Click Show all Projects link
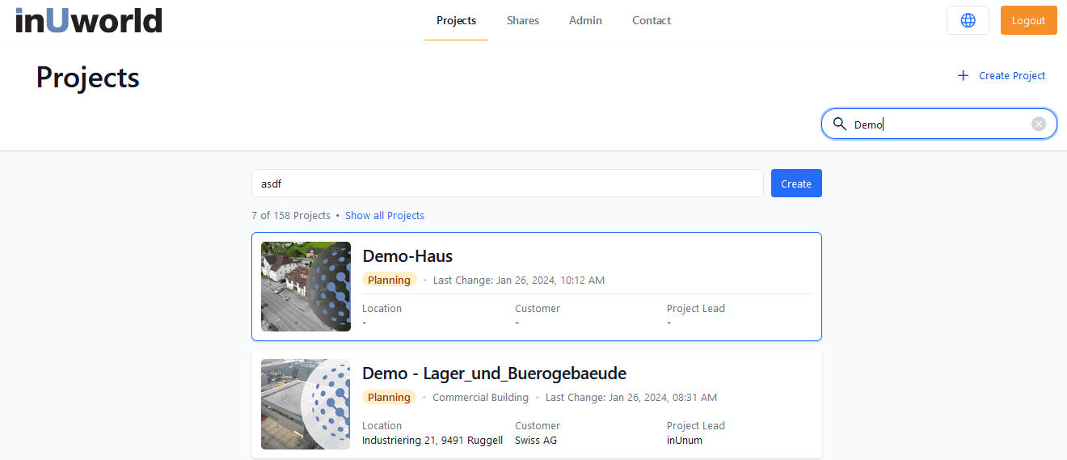 click(x=385, y=216)
